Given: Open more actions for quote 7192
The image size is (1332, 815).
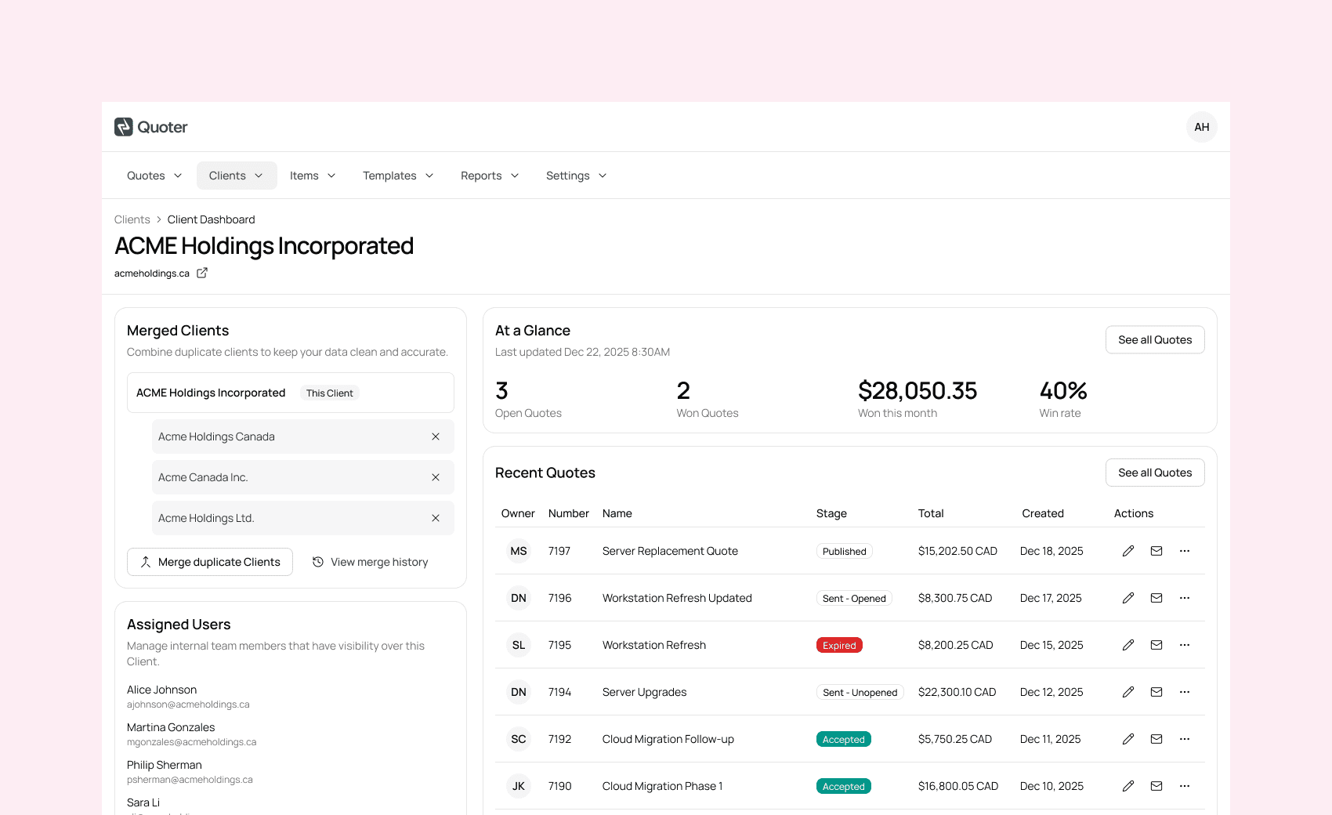Looking at the screenshot, I should (x=1185, y=739).
